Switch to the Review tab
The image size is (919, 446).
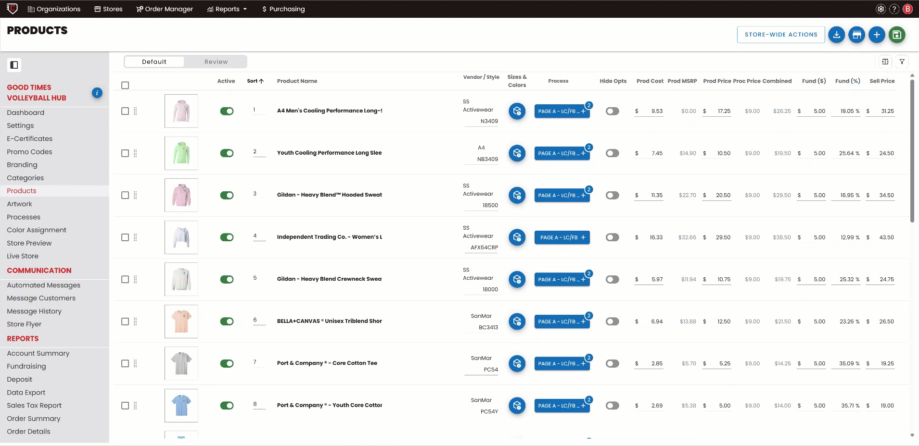click(216, 62)
